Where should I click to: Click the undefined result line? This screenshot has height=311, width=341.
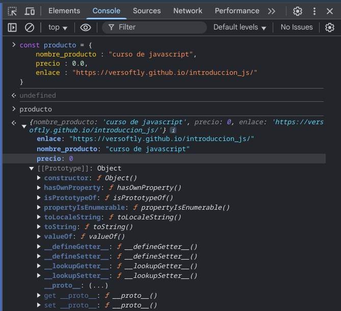[38, 95]
